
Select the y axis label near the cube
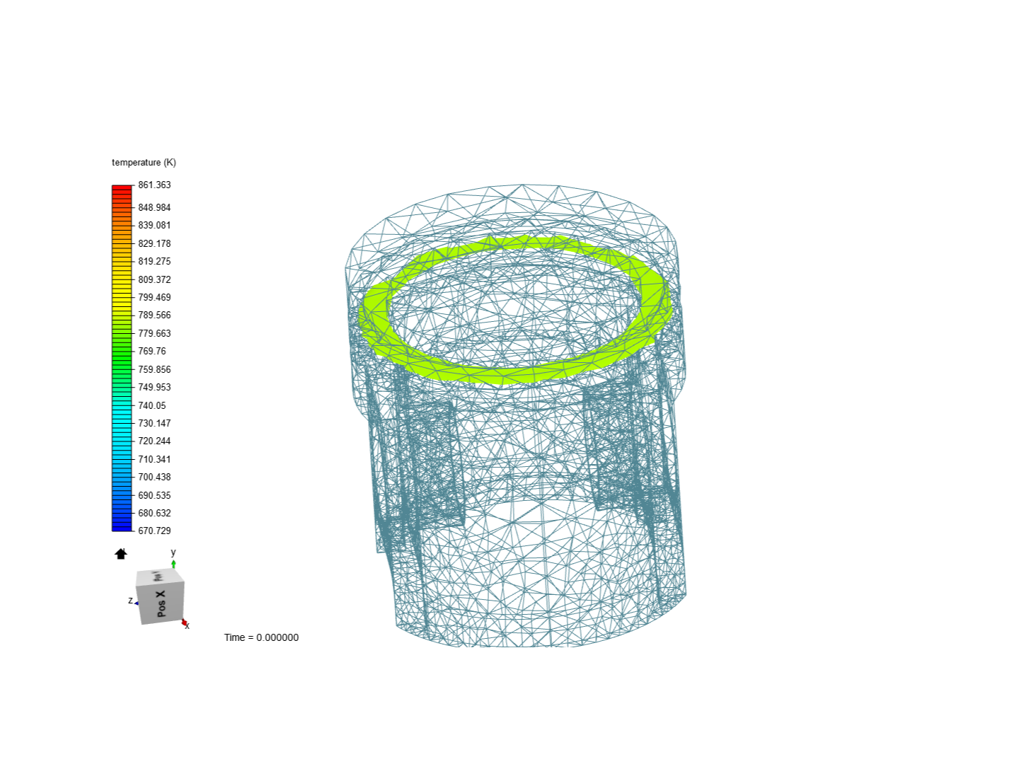click(x=172, y=552)
